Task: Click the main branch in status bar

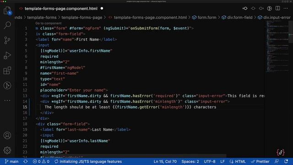Action: (11, 161)
